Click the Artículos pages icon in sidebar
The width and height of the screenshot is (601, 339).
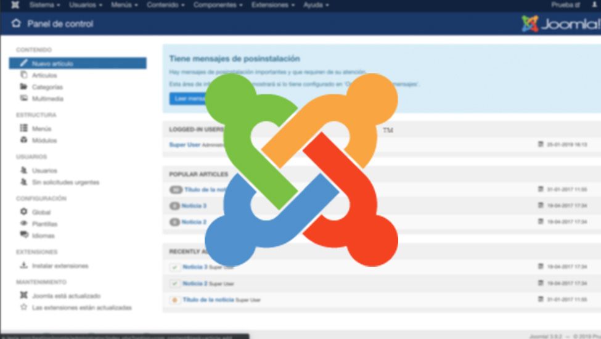click(24, 75)
